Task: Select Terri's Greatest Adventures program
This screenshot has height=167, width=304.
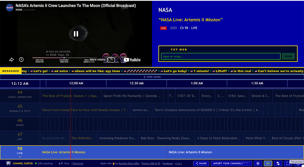Action: (207, 110)
